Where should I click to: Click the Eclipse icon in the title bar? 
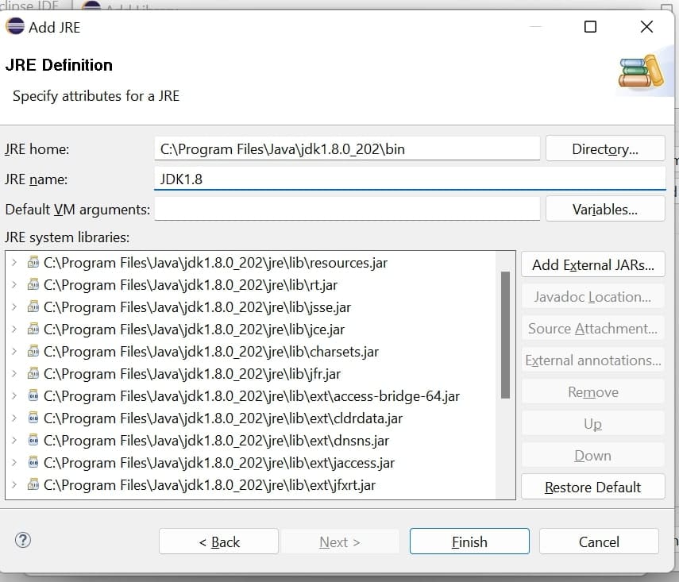click(x=15, y=27)
